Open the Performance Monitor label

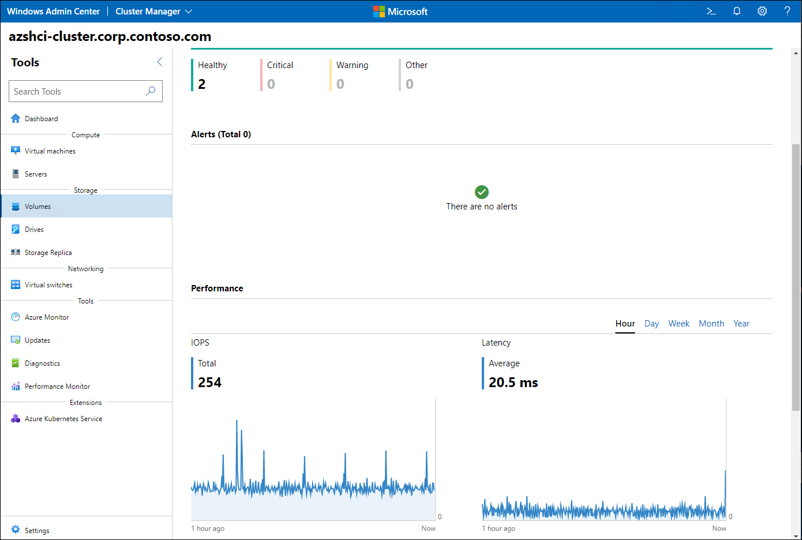57,387
